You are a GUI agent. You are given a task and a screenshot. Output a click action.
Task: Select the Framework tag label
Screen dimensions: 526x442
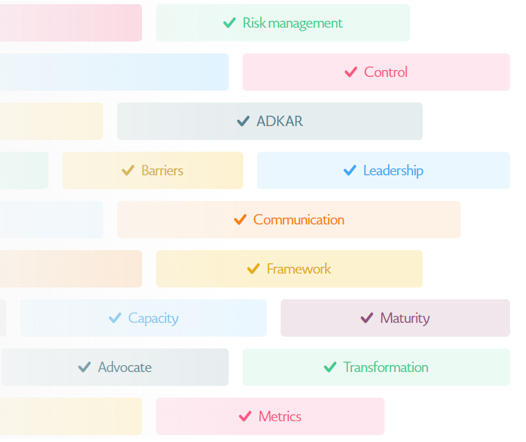(x=299, y=269)
